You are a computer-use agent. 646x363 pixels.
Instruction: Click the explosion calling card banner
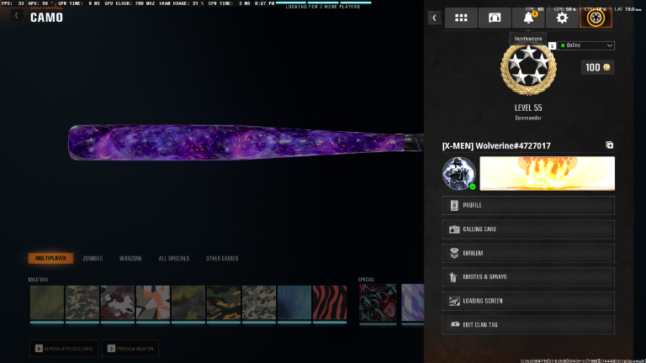point(547,173)
